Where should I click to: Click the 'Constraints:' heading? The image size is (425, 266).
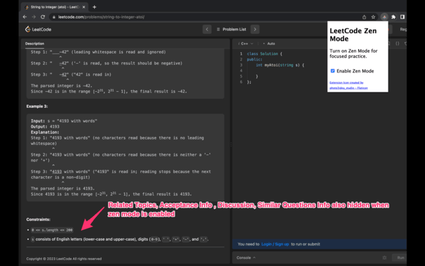[x=39, y=219]
